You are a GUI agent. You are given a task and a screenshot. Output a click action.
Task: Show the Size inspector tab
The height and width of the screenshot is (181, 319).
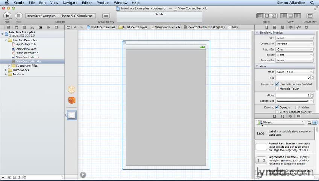pos(298,27)
